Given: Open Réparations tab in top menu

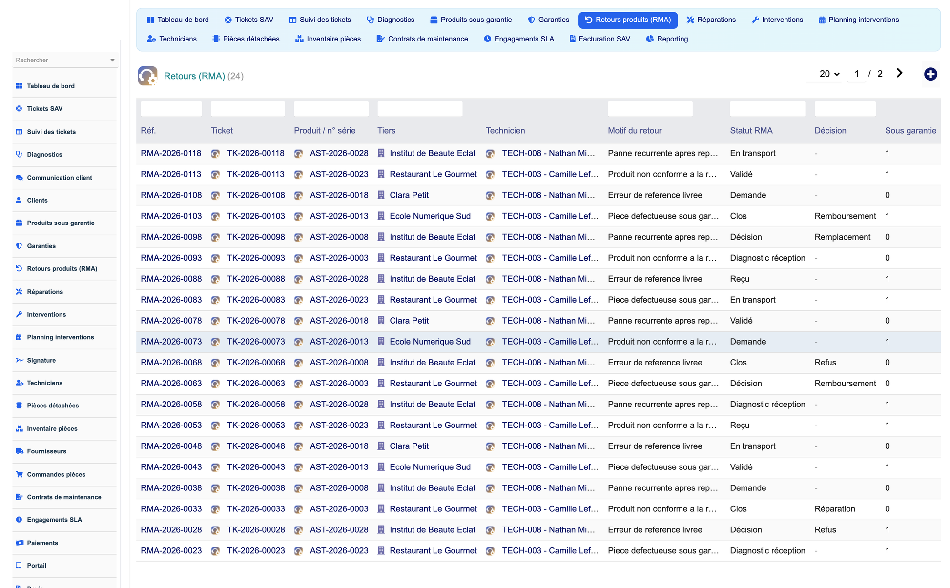Looking at the screenshot, I should [x=711, y=20].
